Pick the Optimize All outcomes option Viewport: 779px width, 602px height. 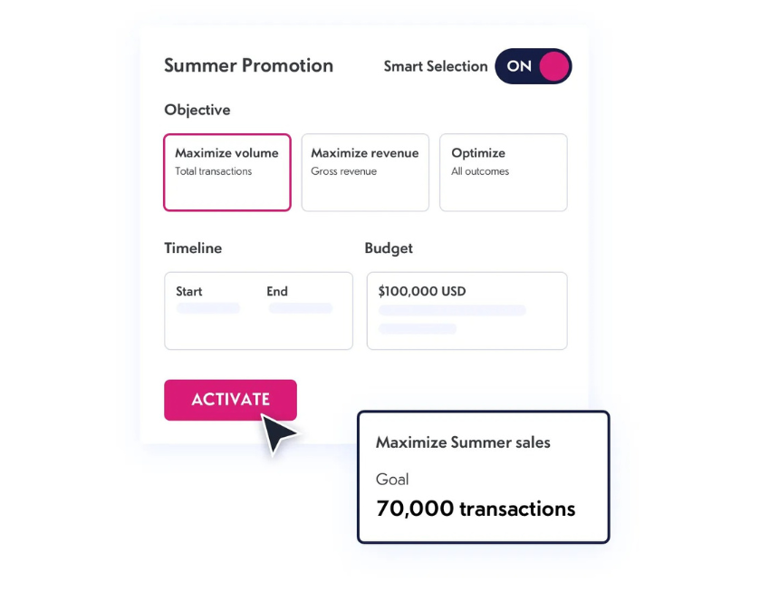tap(503, 172)
